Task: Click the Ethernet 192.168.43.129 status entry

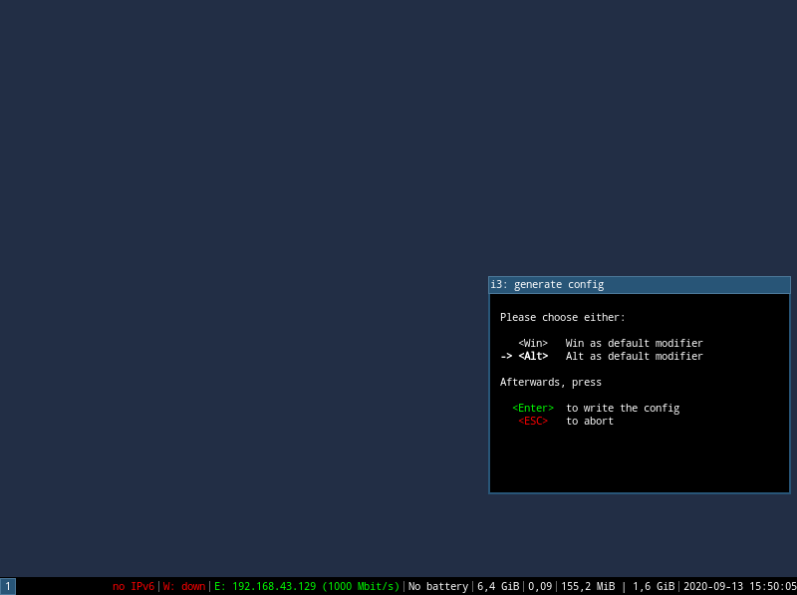Action: coord(307,586)
